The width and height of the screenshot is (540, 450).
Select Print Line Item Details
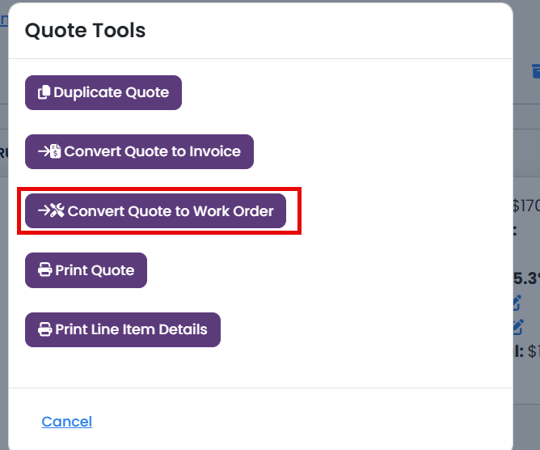[x=123, y=329]
